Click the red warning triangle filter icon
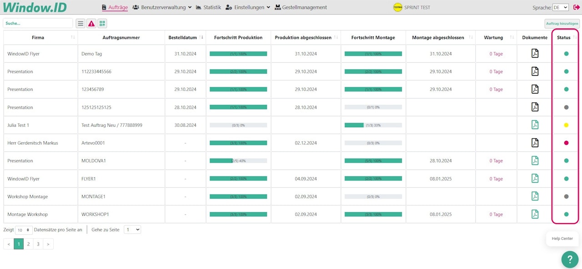This screenshot has width=582, height=269. 91,24
